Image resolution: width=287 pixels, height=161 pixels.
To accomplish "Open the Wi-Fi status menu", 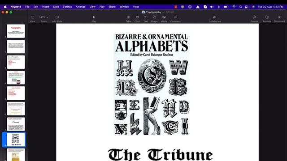I will click(x=234, y=7).
